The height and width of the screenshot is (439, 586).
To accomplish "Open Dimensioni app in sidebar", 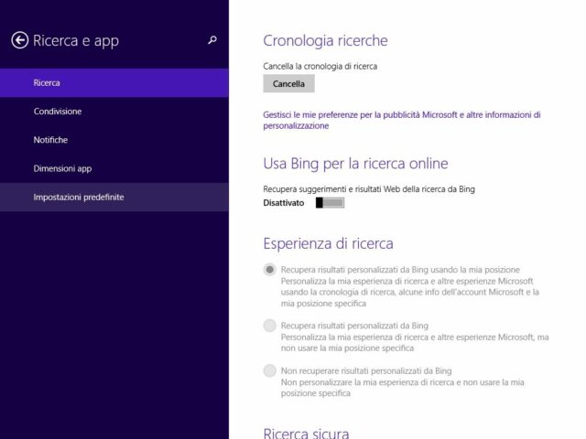I will [x=62, y=168].
